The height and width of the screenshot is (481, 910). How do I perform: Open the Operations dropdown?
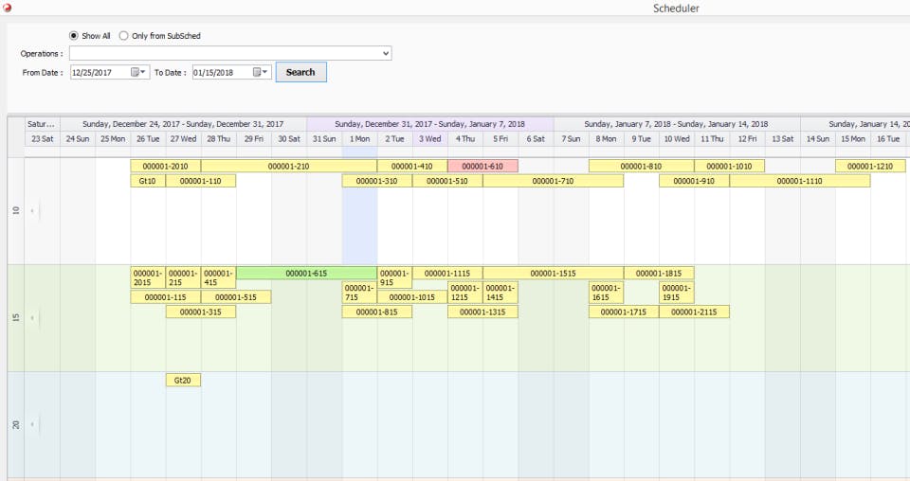(x=386, y=53)
